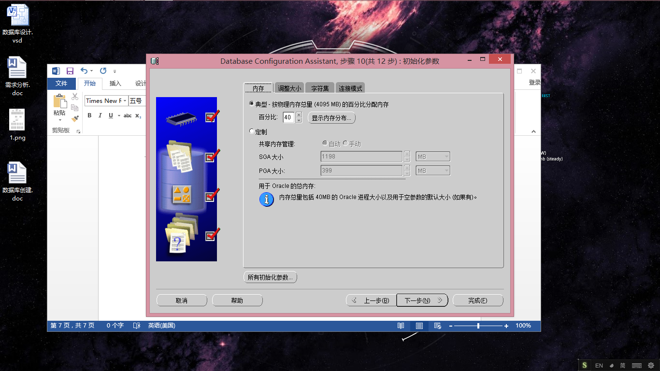Screen dimensions: 660x371
Task: Open the 剪贴板 dialog launcher
Action: (x=78, y=131)
